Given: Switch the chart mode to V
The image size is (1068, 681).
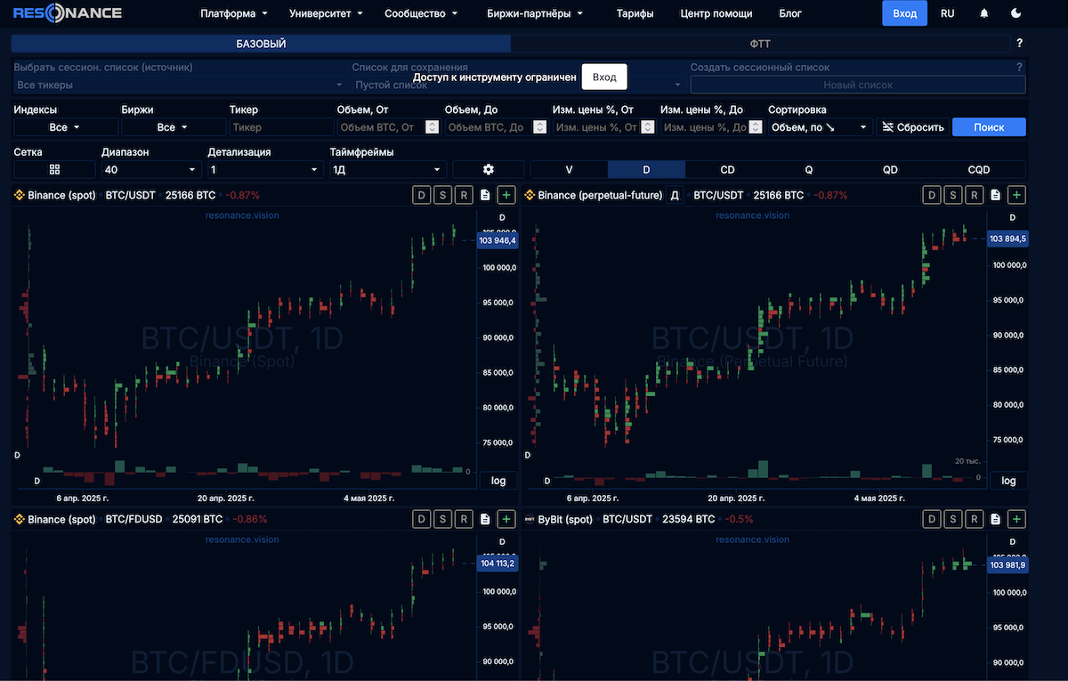Looking at the screenshot, I should click(569, 169).
